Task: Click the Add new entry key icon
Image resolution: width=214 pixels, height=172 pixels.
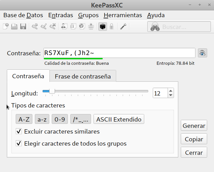Action: [x=35, y=26]
